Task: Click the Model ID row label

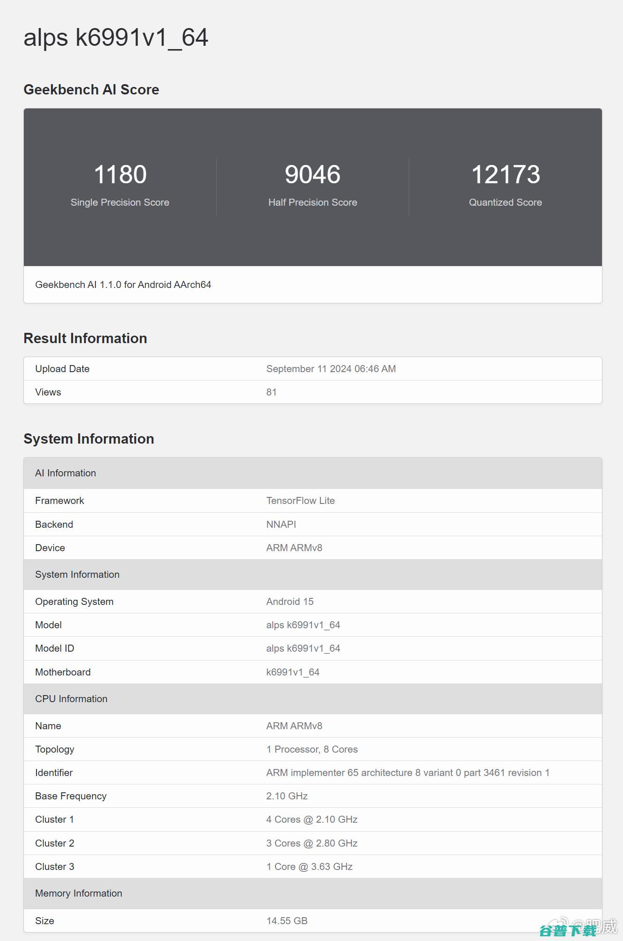Action: 55,648
